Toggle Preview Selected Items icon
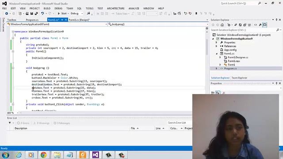The height and width of the screenshot is (159, 283). point(265,25)
